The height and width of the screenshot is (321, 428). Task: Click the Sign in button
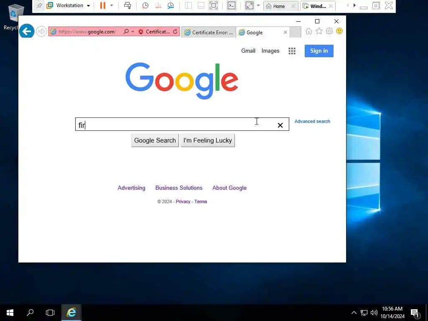click(319, 51)
